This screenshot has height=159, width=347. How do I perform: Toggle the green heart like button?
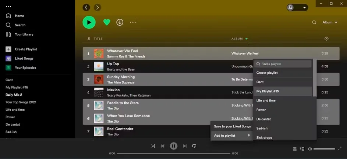click(107, 22)
